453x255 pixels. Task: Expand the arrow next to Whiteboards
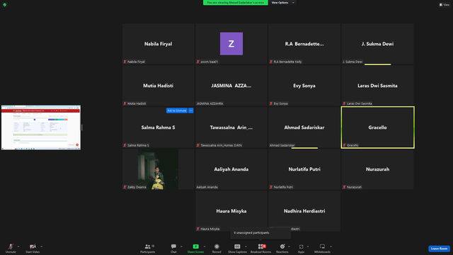331,246
